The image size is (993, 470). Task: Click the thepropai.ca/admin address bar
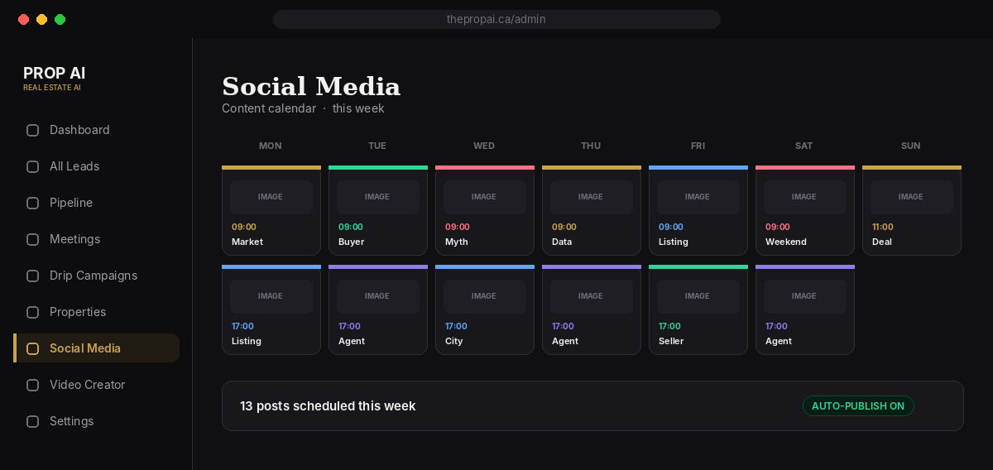pos(496,19)
